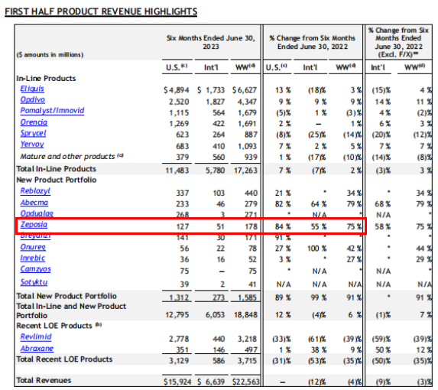Click the First Half Product Revenue Highlights heading

[x=101, y=11]
